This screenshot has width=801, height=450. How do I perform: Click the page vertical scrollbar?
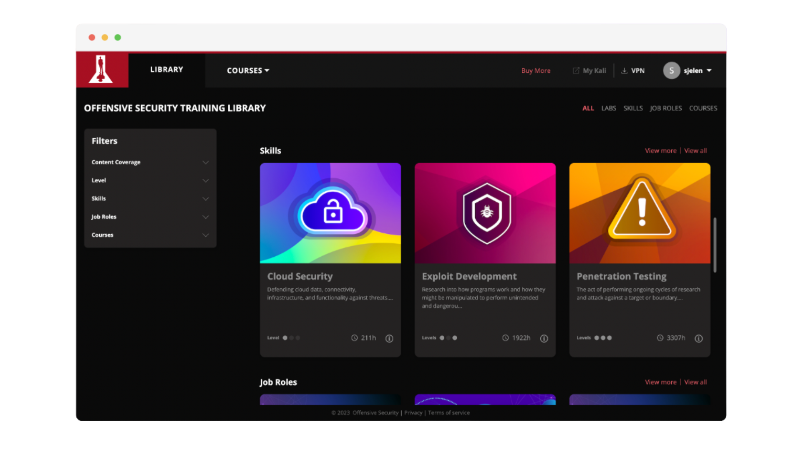(x=715, y=245)
